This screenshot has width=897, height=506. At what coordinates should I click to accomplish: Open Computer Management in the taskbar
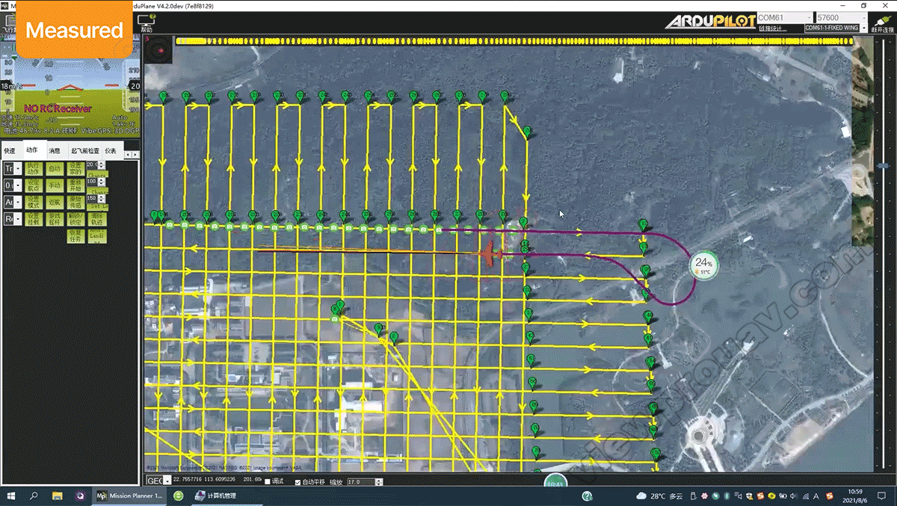215,496
